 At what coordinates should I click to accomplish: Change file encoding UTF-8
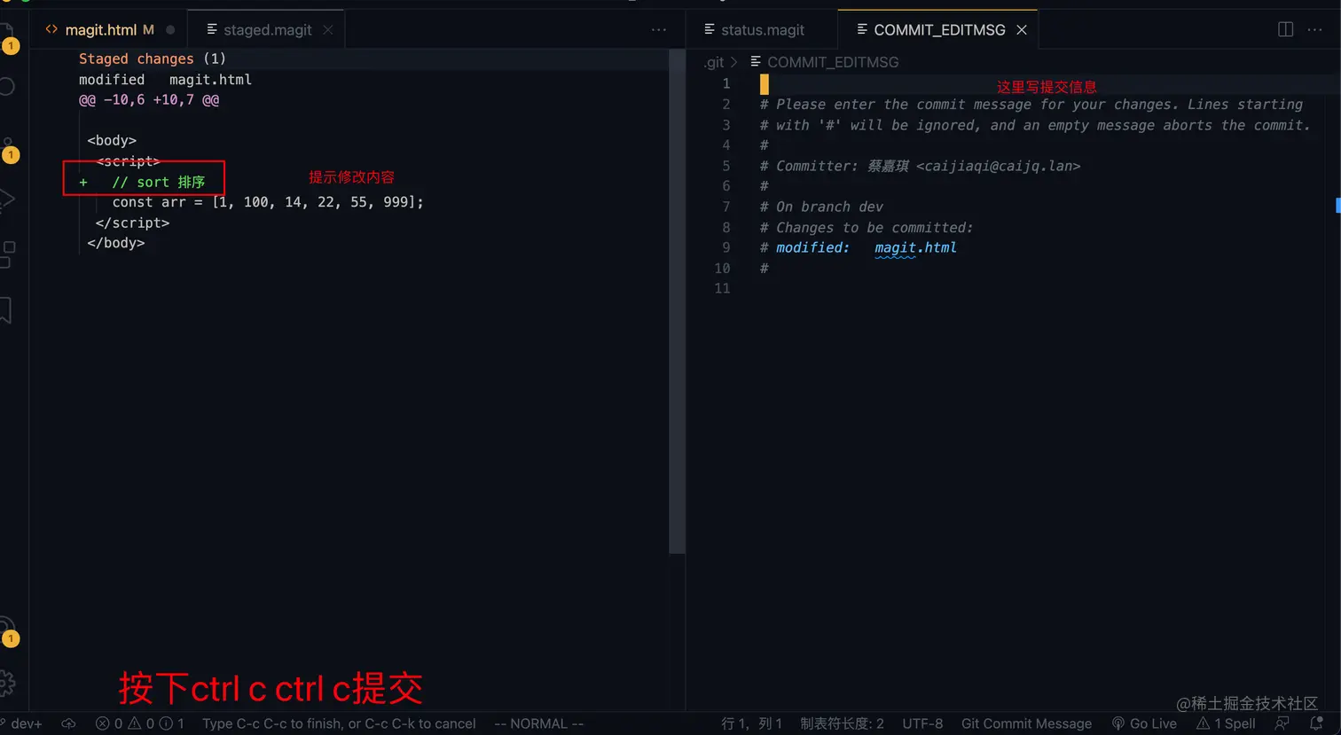(x=922, y=723)
